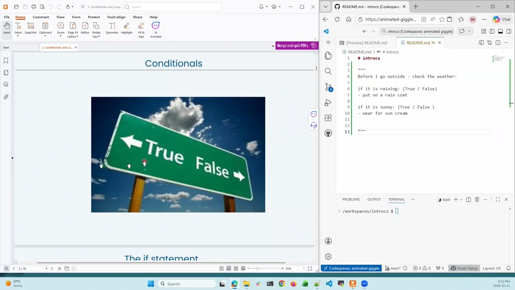This screenshot has width=515, height=290.
Task: Maximize the terminal panel size
Action: [498, 199]
